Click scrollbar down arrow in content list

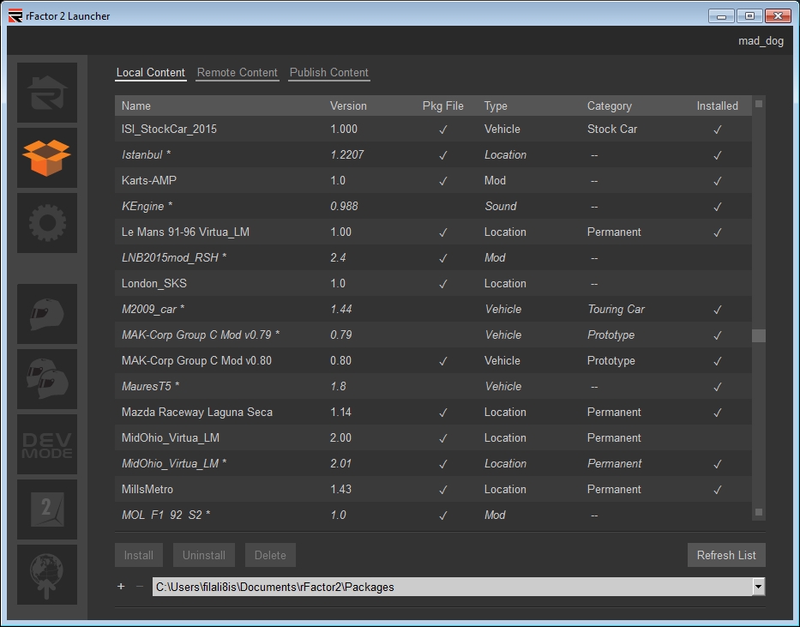tap(759, 512)
